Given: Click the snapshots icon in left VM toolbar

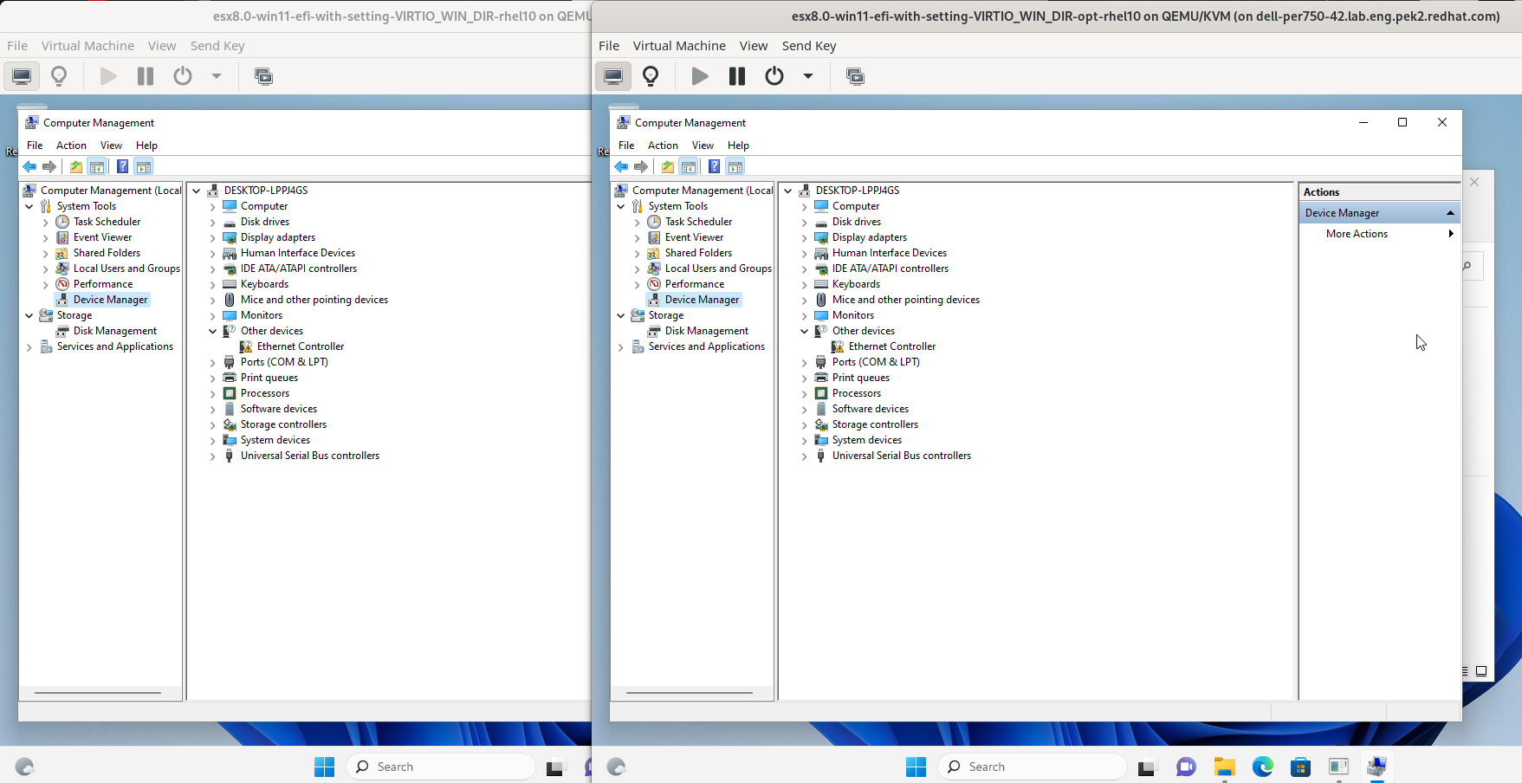Looking at the screenshot, I should (263, 76).
